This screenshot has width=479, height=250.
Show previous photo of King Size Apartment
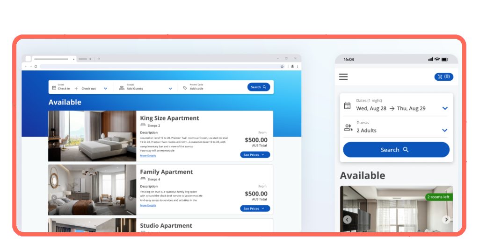[x=54, y=144]
